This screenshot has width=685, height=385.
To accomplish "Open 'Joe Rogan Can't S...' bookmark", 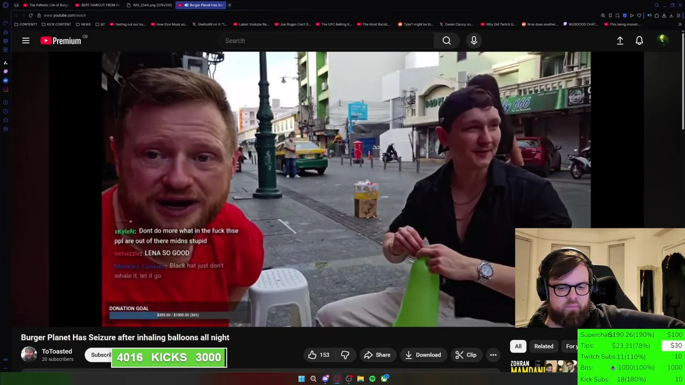I will 292,24.
